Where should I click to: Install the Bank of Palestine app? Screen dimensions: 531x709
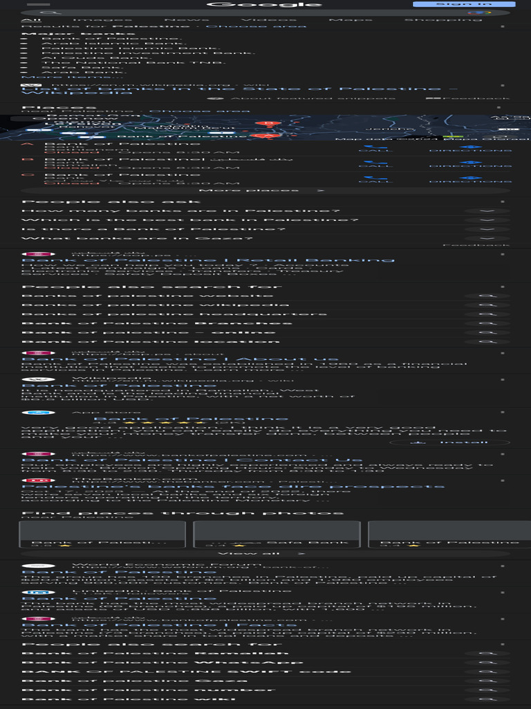point(449,442)
